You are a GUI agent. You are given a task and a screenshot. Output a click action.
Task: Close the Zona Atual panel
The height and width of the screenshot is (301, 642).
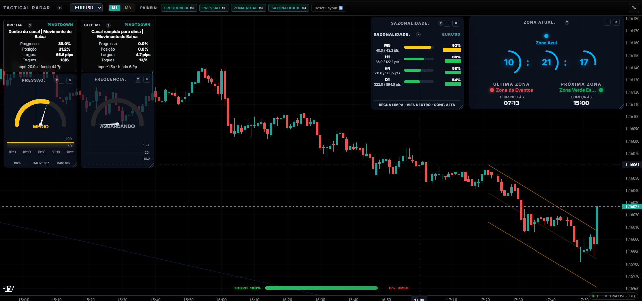click(x=616, y=22)
